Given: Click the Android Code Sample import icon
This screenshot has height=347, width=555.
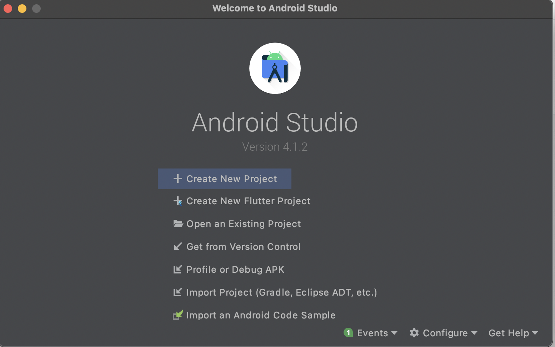Looking at the screenshot, I should click(x=178, y=315).
